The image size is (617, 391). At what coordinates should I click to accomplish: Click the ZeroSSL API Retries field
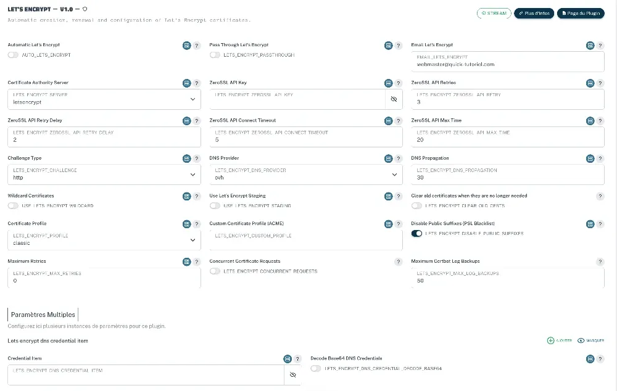pos(508,99)
